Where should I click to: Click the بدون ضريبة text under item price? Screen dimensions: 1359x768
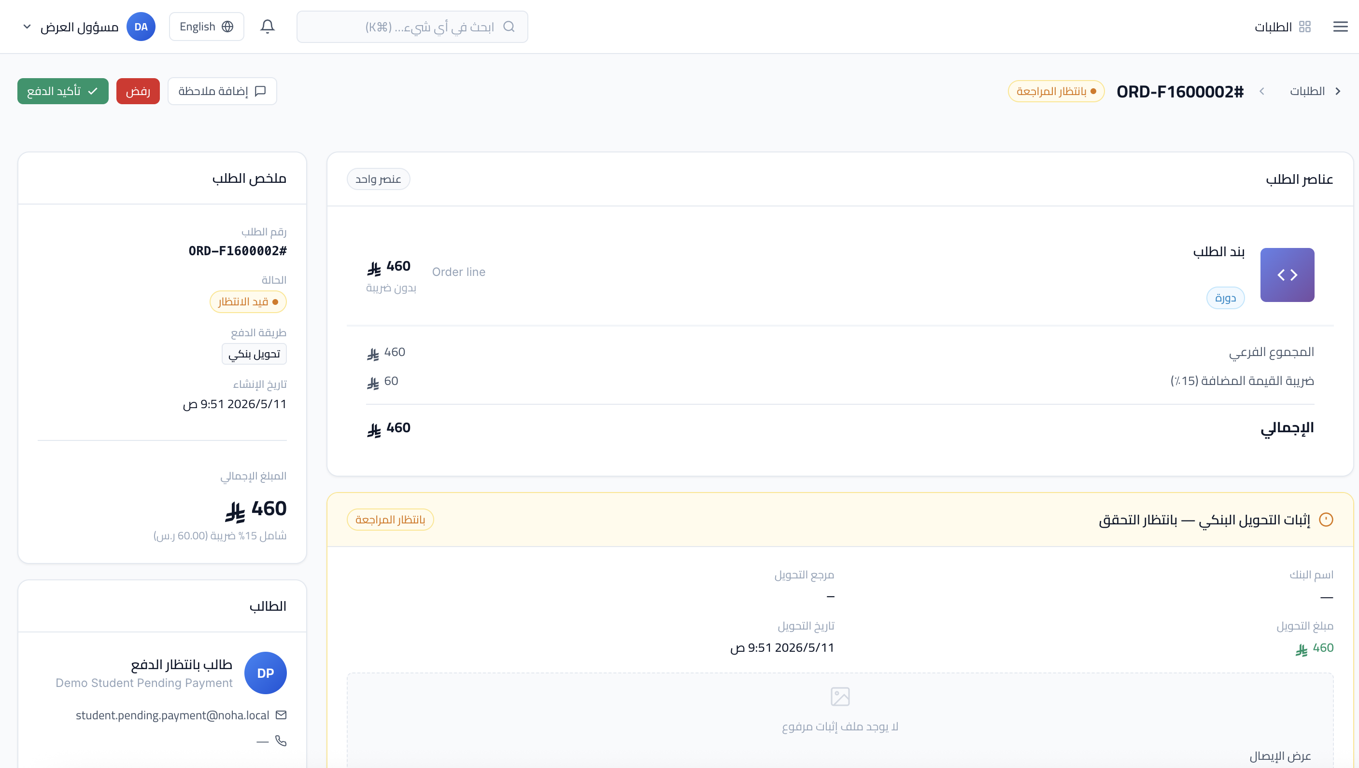pos(391,288)
